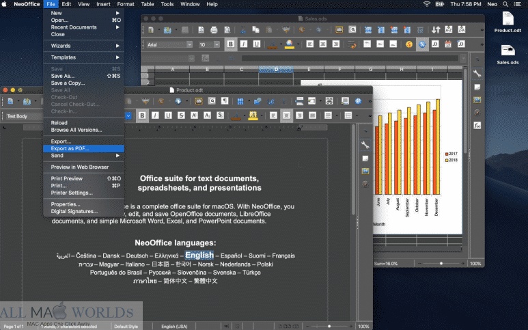This screenshot has width=528, height=330.
Task: Toggle formatting marks pilcrow in Product.odt
Action: tap(225, 101)
